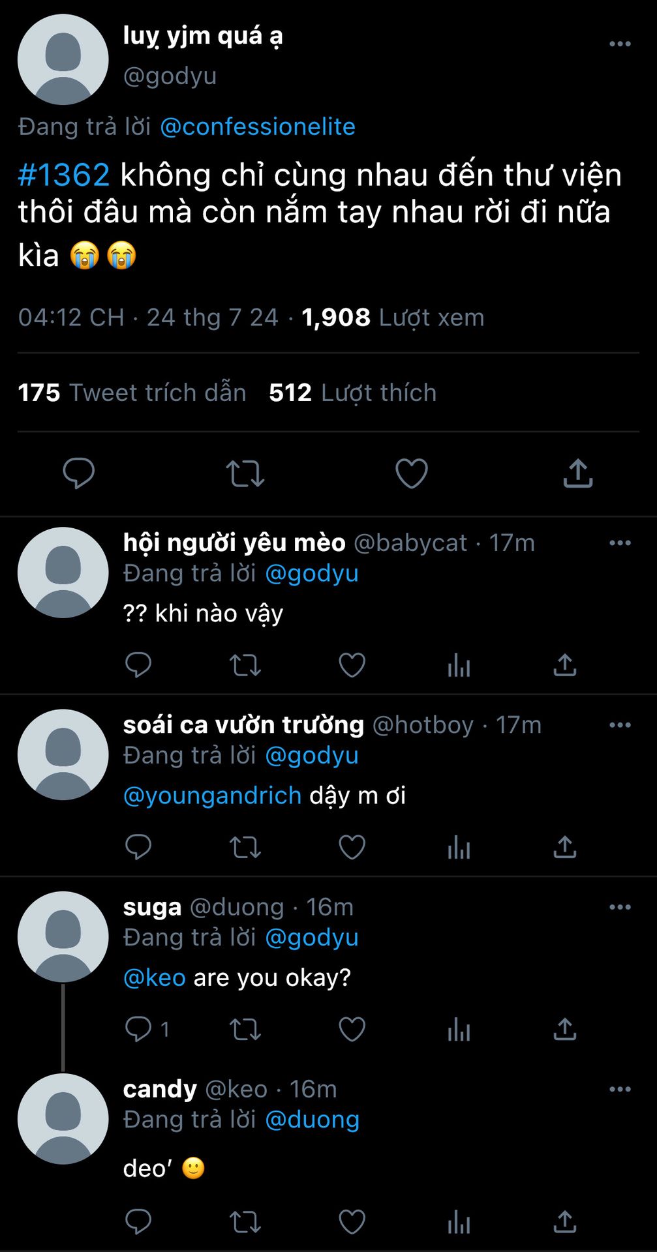Viewport: 657px width, 1252px height.
Task: Retweet the main tweet #1362
Action: [x=245, y=473]
